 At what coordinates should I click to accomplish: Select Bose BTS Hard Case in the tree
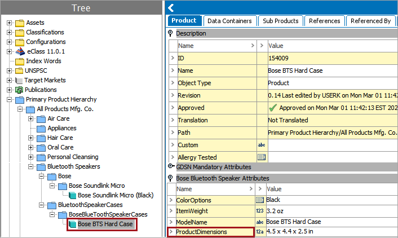click(105, 224)
